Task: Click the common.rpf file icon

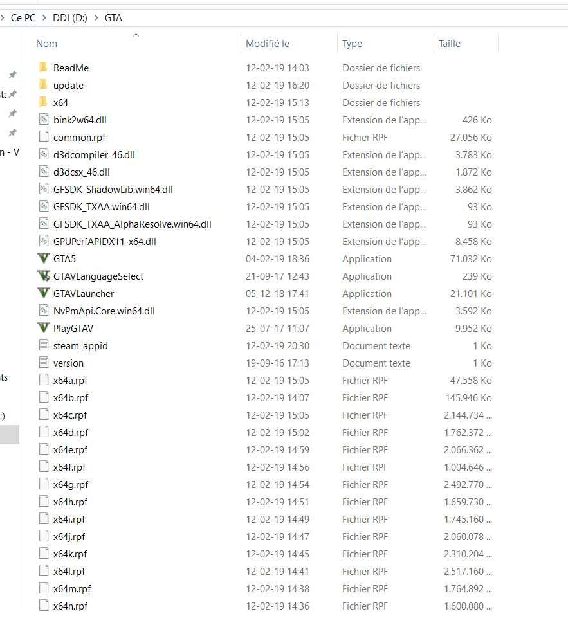Action: click(44, 137)
